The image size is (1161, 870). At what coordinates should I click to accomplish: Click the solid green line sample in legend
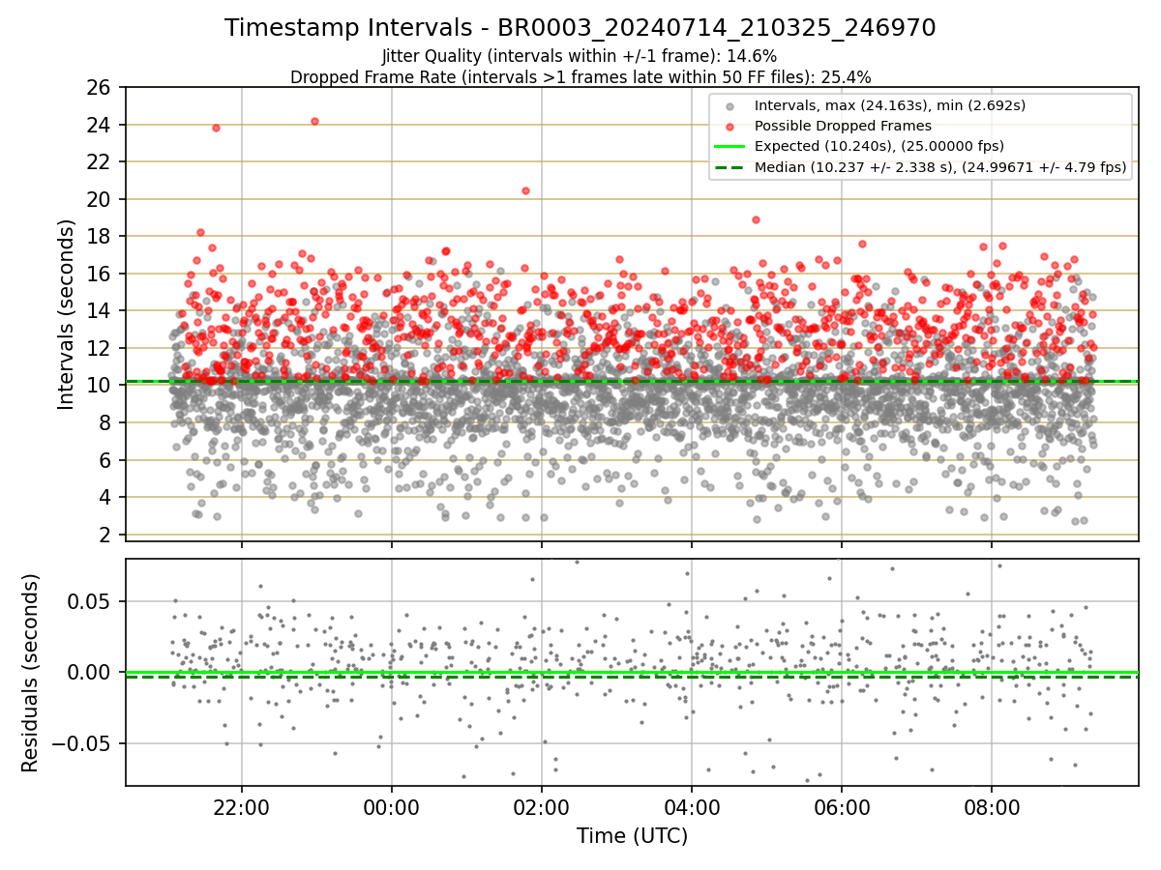730,147
